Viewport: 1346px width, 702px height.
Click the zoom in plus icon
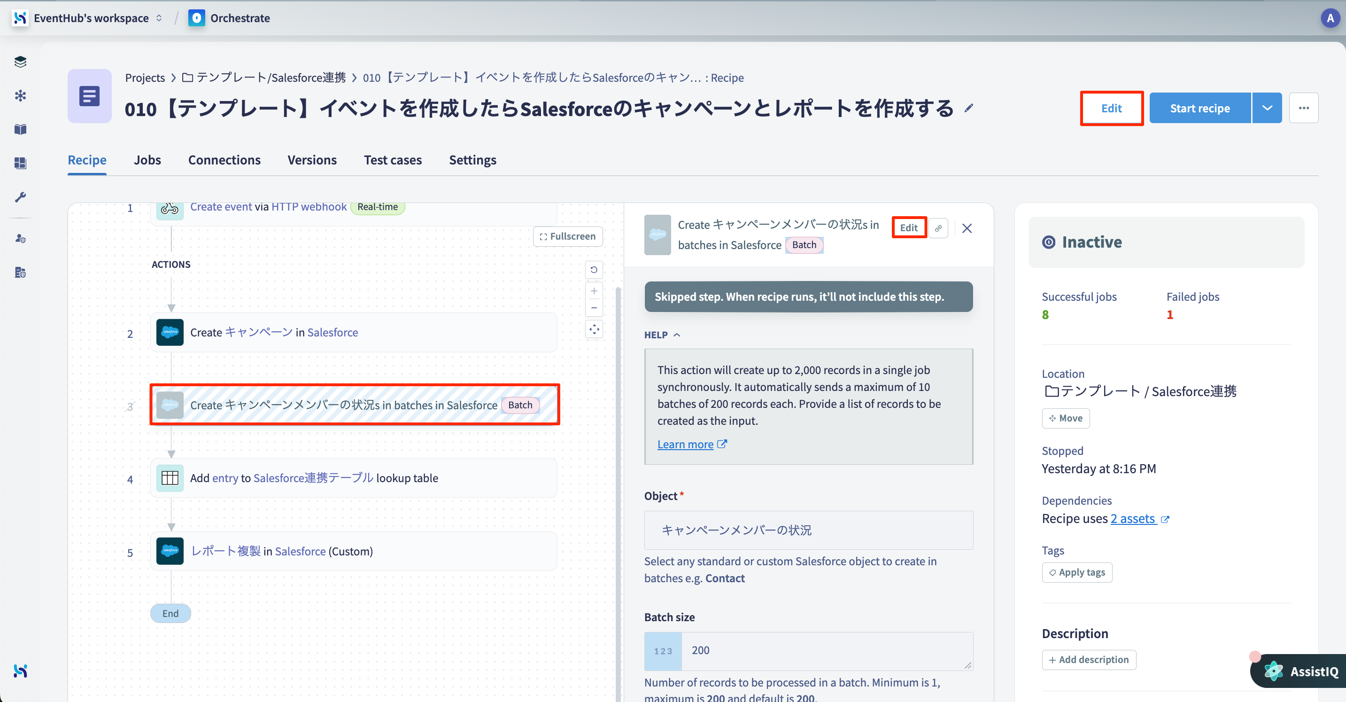(x=594, y=291)
